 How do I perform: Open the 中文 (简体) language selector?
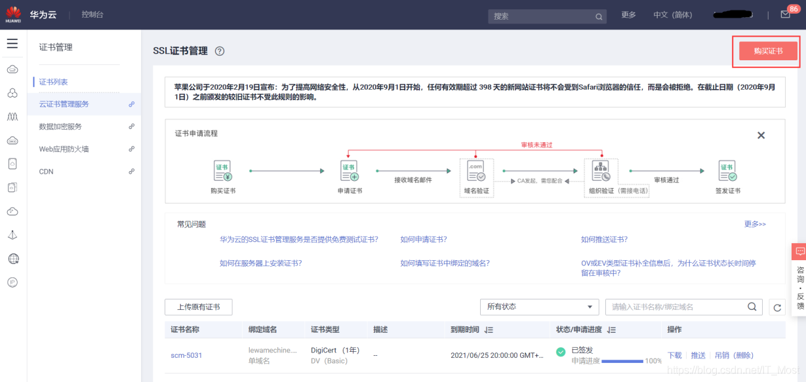coord(672,15)
